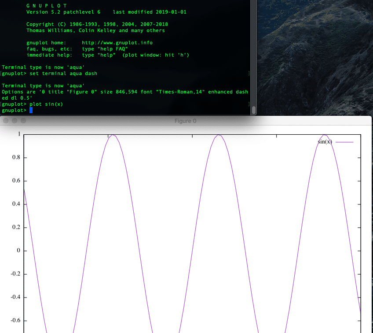The image size is (373, 333).
Task: Click the purple legend line sample
Action: point(344,142)
